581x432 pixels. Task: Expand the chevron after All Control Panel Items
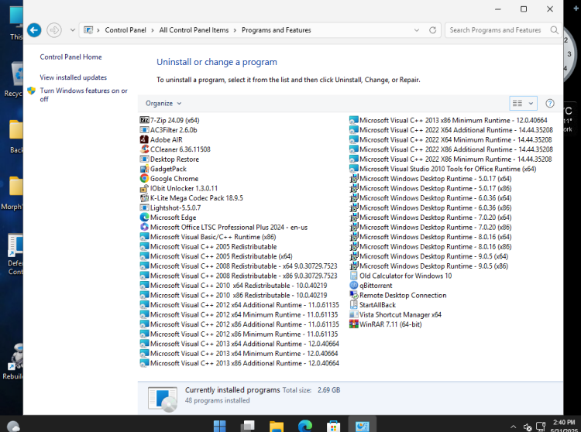click(235, 30)
